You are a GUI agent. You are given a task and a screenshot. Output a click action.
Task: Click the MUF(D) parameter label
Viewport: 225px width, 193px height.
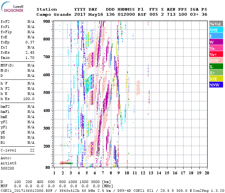(7, 66)
